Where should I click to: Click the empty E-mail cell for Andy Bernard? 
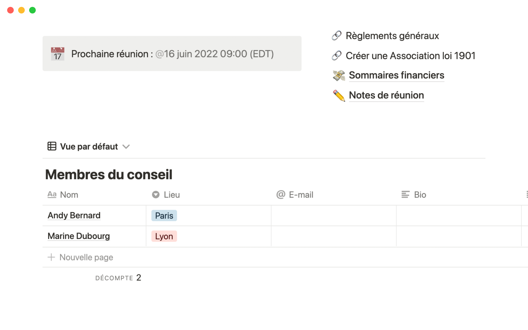(x=333, y=216)
